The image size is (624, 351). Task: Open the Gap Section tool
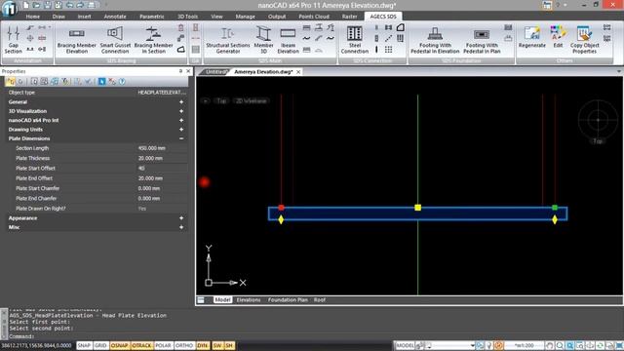click(x=13, y=40)
